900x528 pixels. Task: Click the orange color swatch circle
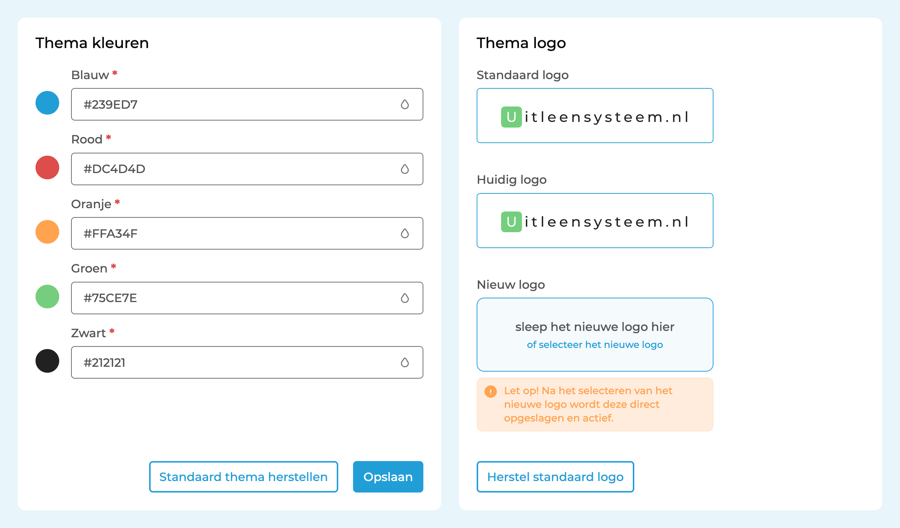47,232
